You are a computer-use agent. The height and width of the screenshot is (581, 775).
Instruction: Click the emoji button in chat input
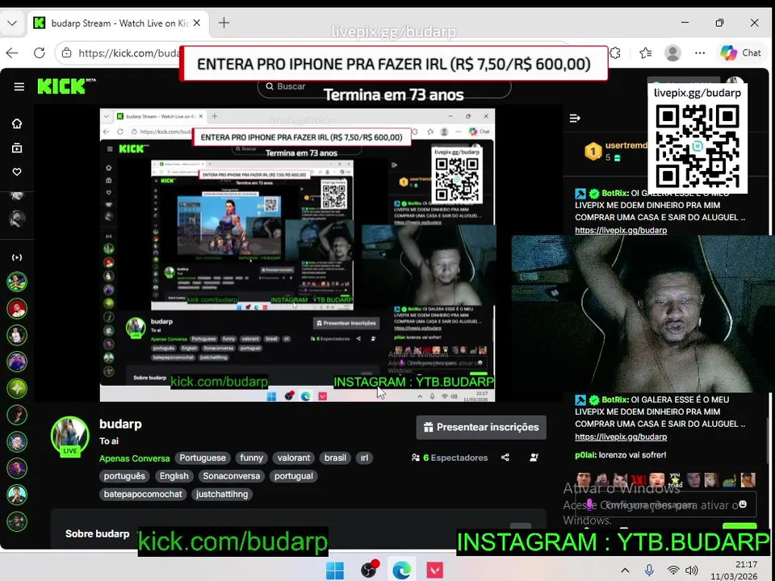[743, 504]
